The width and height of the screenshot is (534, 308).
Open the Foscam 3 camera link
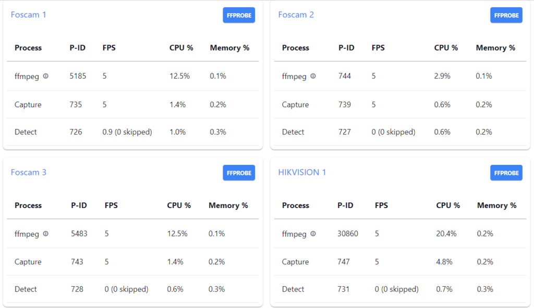click(x=28, y=172)
